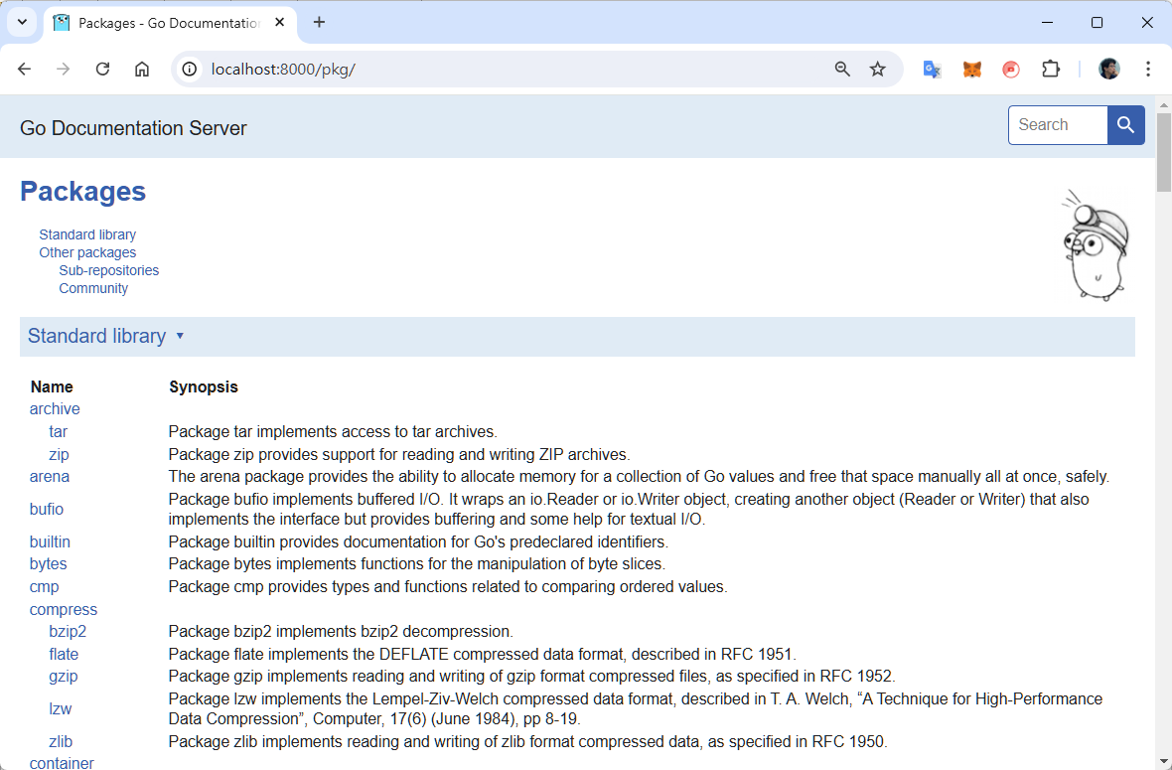This screenshot has width=1172, height=770.
Task: Click the bytes package synopsis text
Action: coord(417,564)
